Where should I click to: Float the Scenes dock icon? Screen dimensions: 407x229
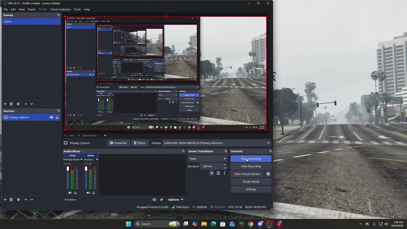58,15
